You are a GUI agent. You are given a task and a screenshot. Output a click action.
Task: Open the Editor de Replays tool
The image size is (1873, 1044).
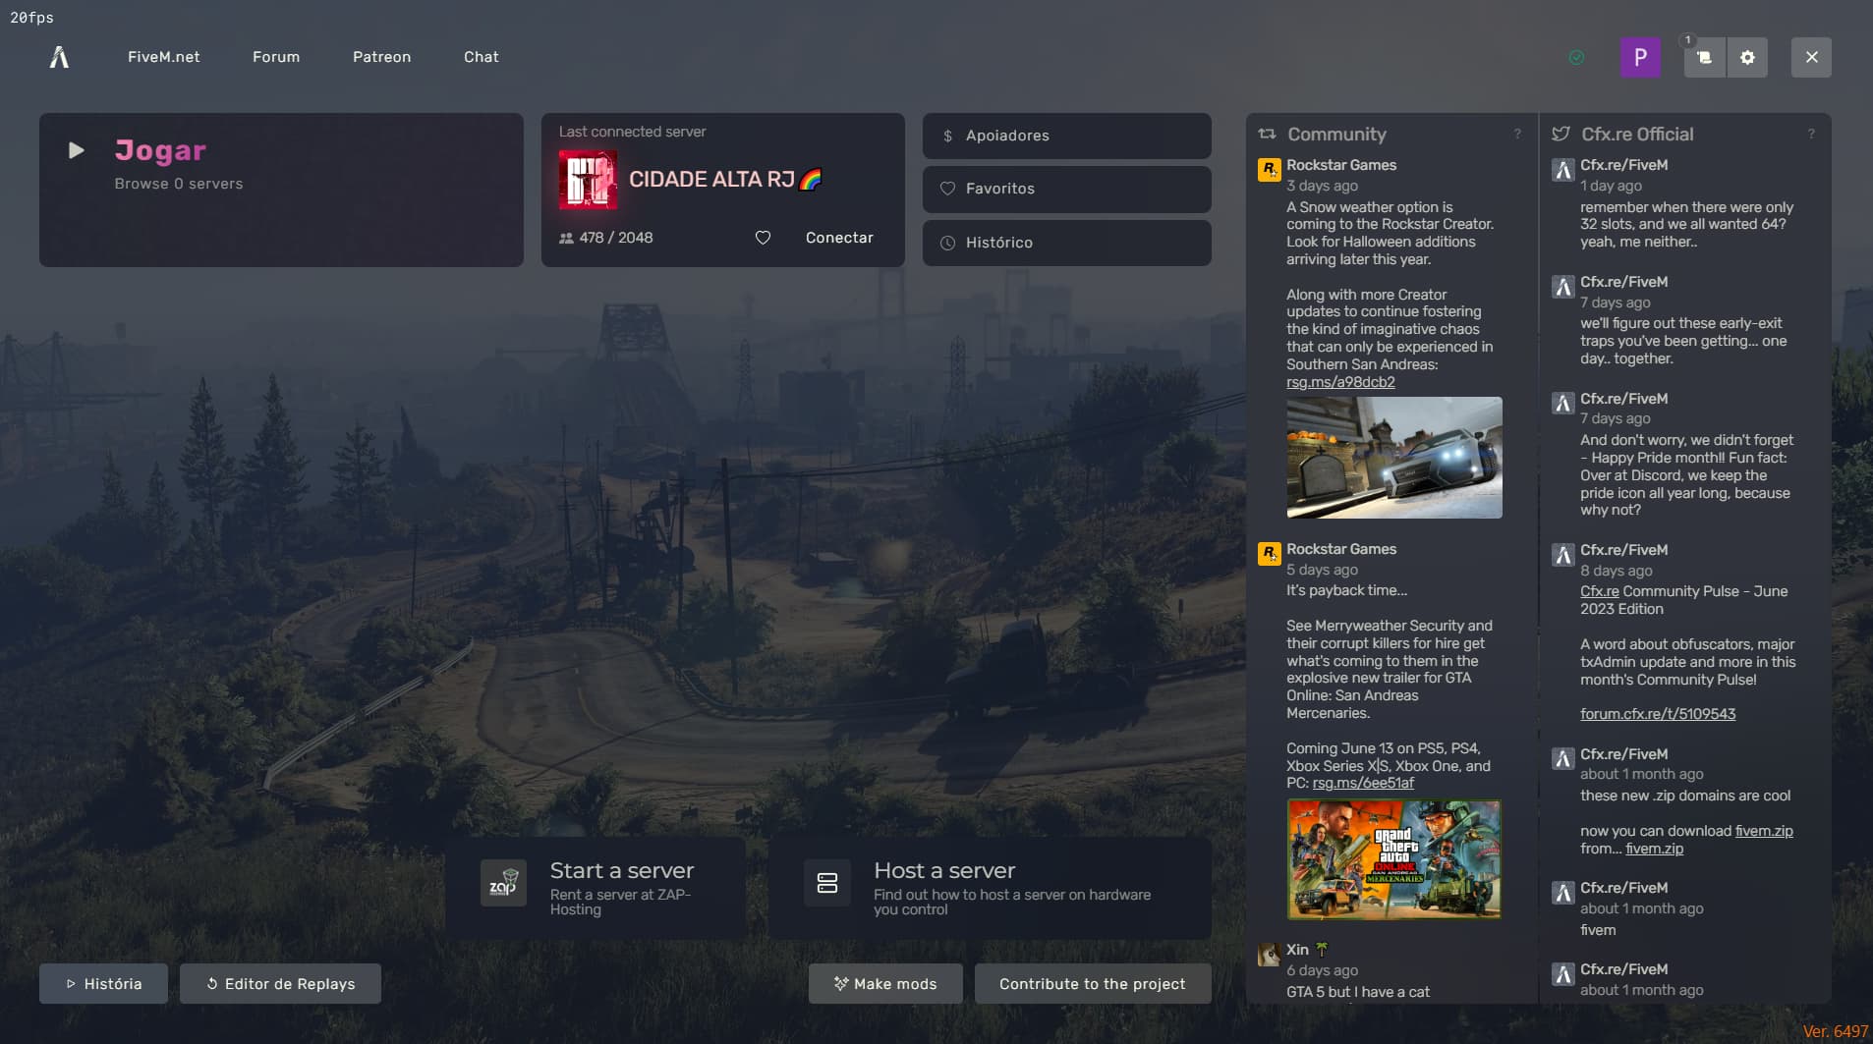tap(280, 983)
